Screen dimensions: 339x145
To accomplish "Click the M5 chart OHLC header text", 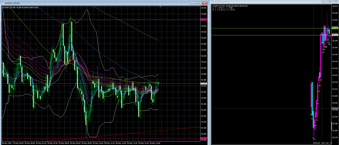I will coord(21,8).
